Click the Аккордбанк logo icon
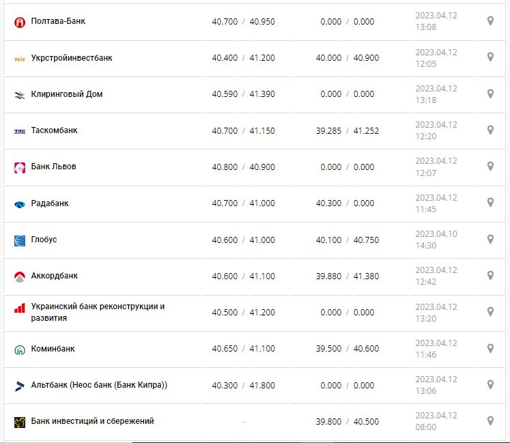Screen dimensions: 510x443 19,276
